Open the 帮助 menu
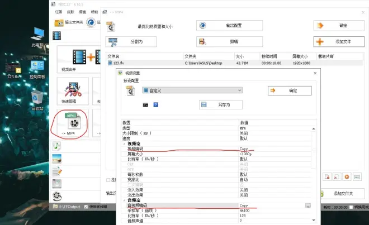 94,12
